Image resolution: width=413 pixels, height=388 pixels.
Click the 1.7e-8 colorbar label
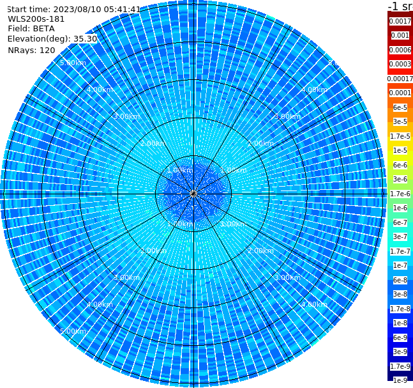click(x=400, y=309)
